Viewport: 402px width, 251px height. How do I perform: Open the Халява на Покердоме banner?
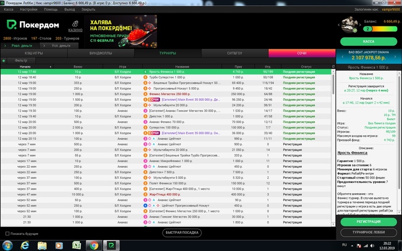121,31
